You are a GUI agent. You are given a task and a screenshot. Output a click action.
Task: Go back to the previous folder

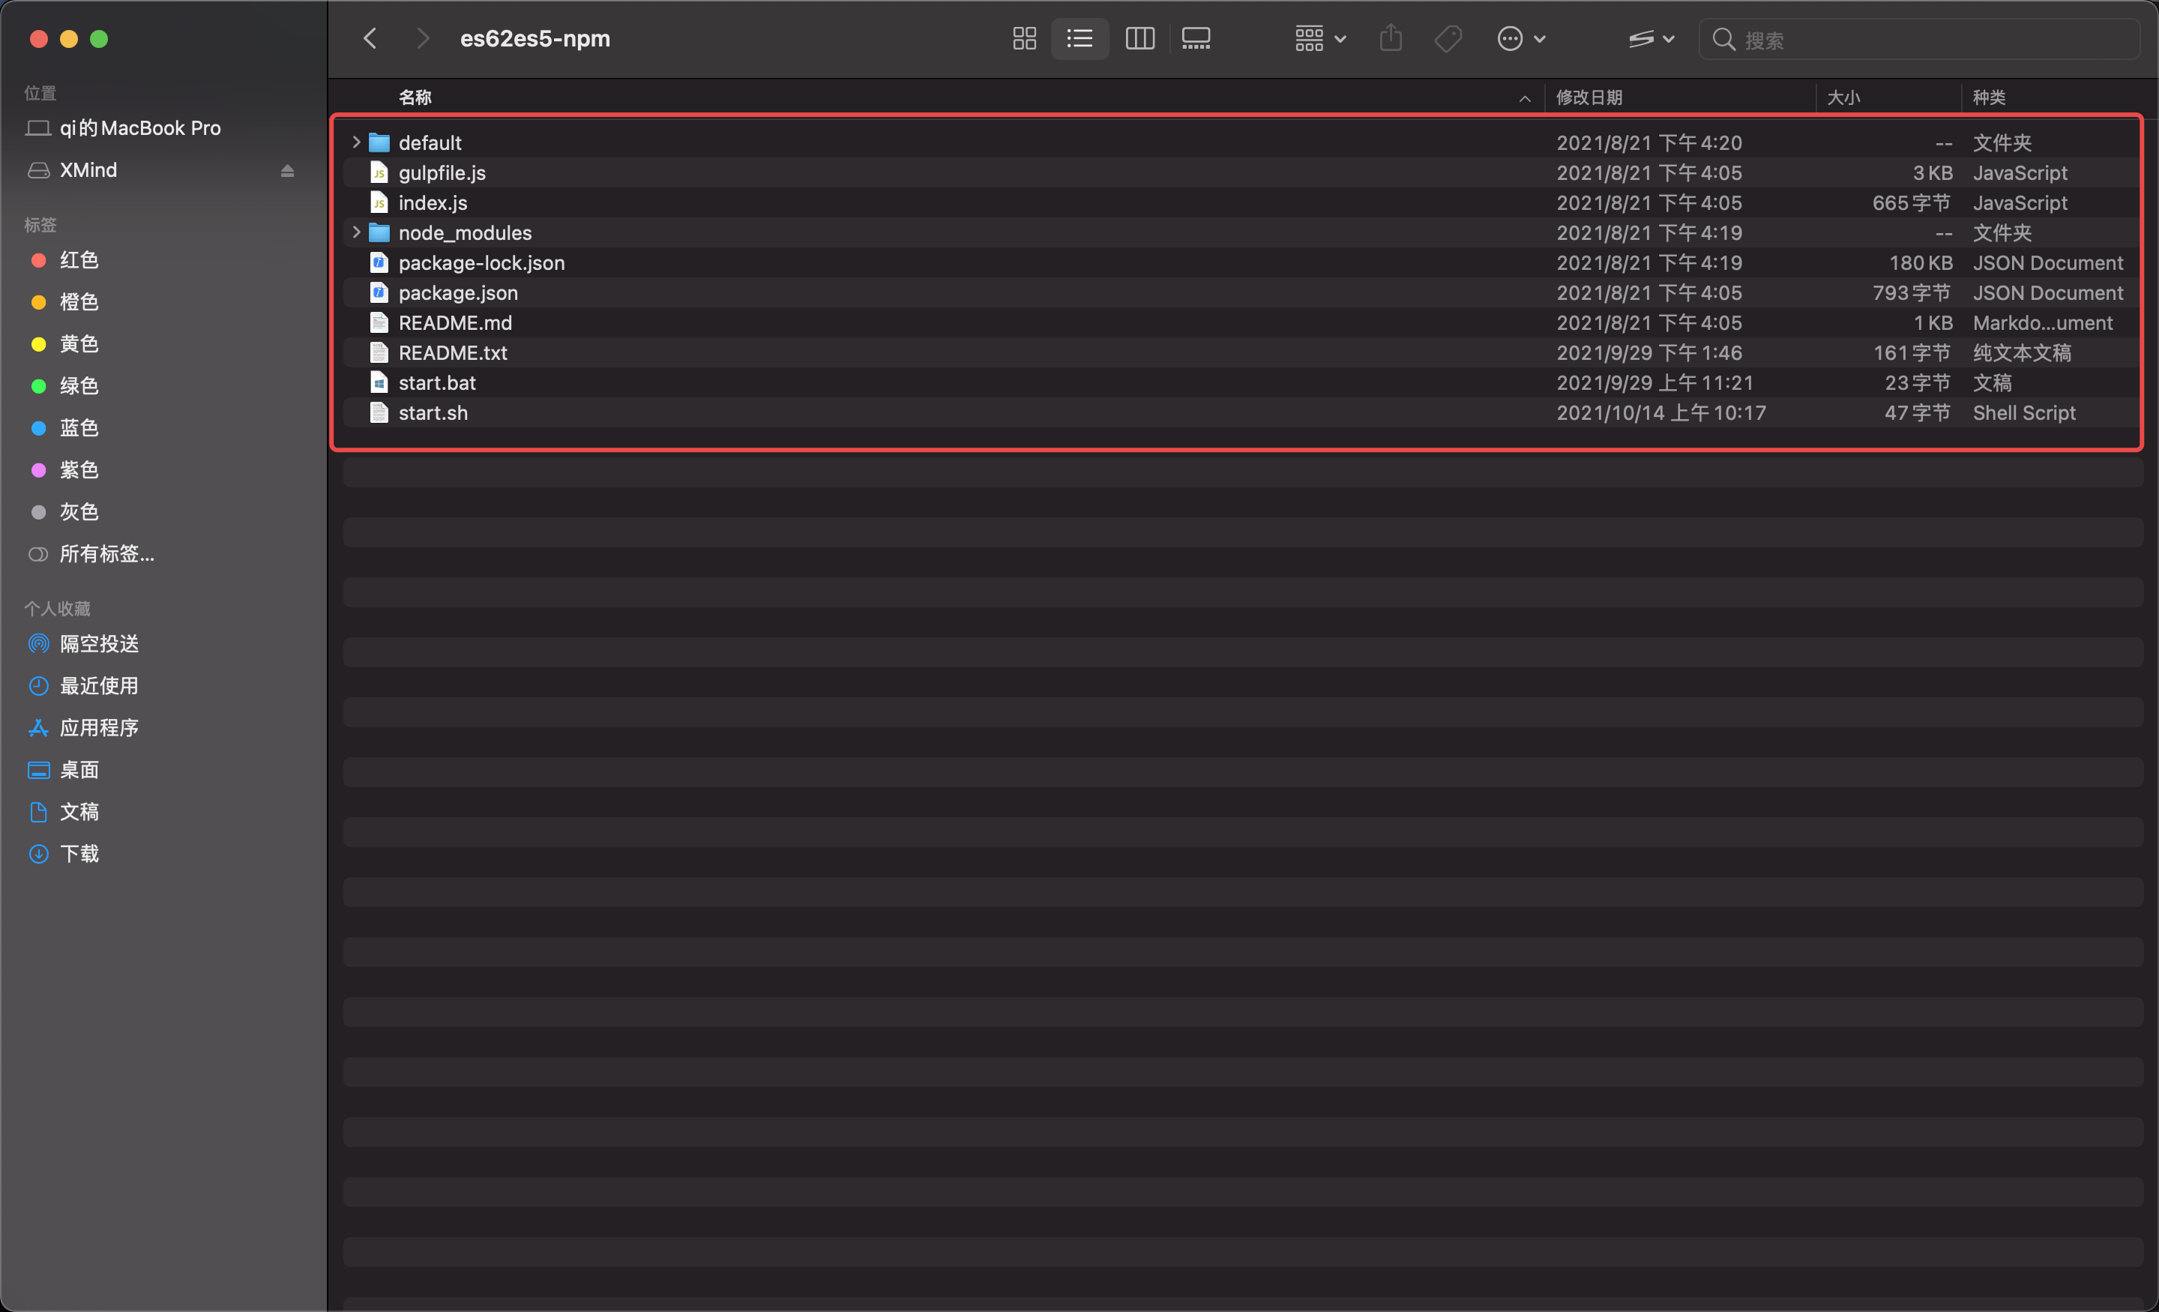click(x=370, y=38)
